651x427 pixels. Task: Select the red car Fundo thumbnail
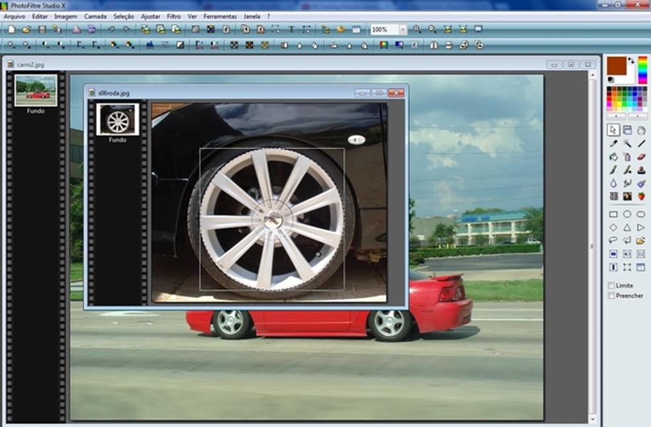pyautogui.click(x=36, y=91)
